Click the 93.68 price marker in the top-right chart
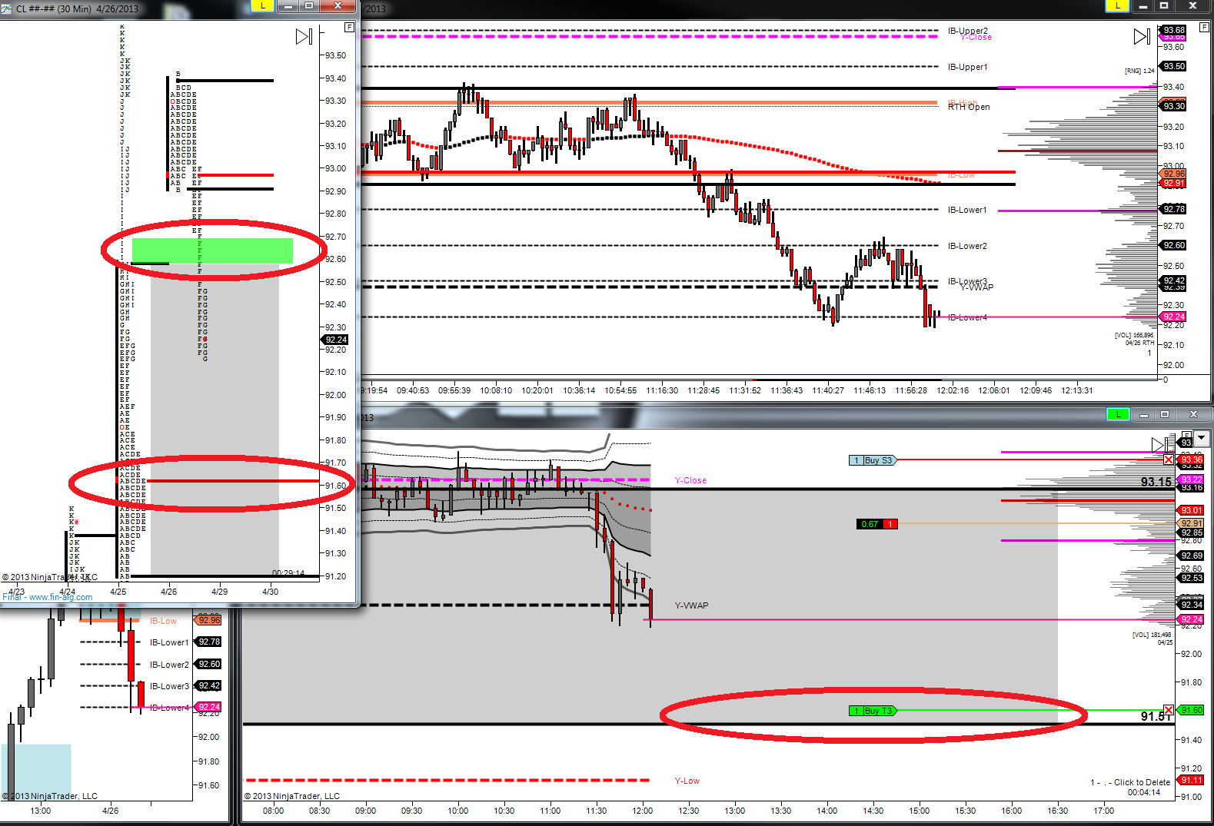Screen dimensions: 1214x826 click(1173, 30)
